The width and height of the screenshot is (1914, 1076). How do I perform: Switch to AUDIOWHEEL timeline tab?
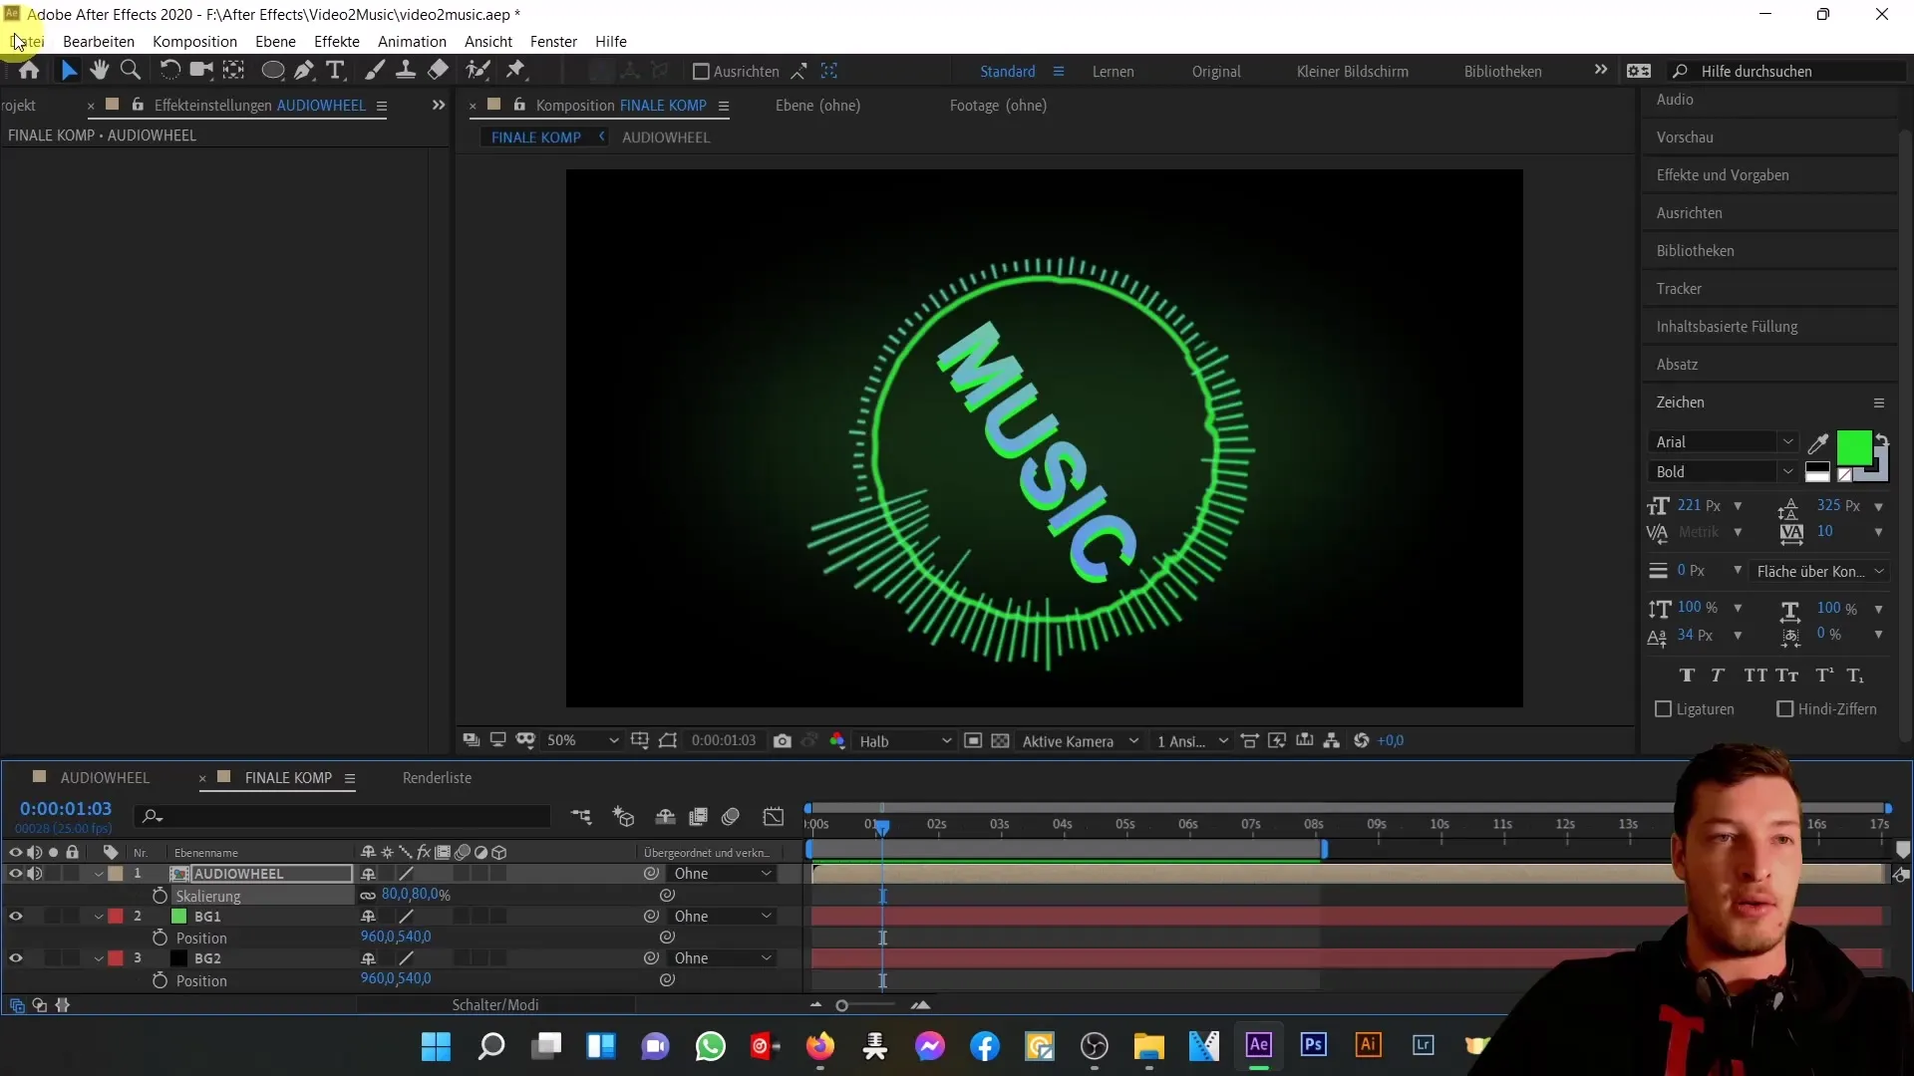coord(105,778)
